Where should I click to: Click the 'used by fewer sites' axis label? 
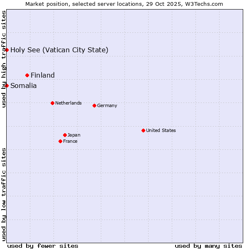click(43, 246)
